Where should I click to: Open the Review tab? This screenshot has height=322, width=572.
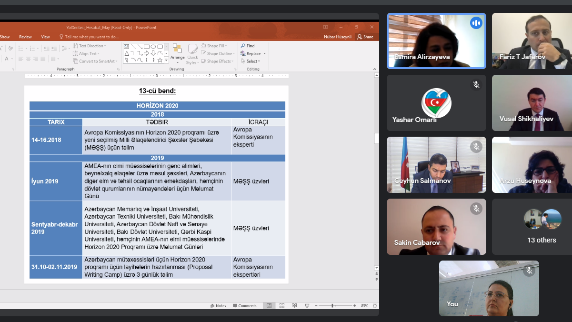pos(25,37)
